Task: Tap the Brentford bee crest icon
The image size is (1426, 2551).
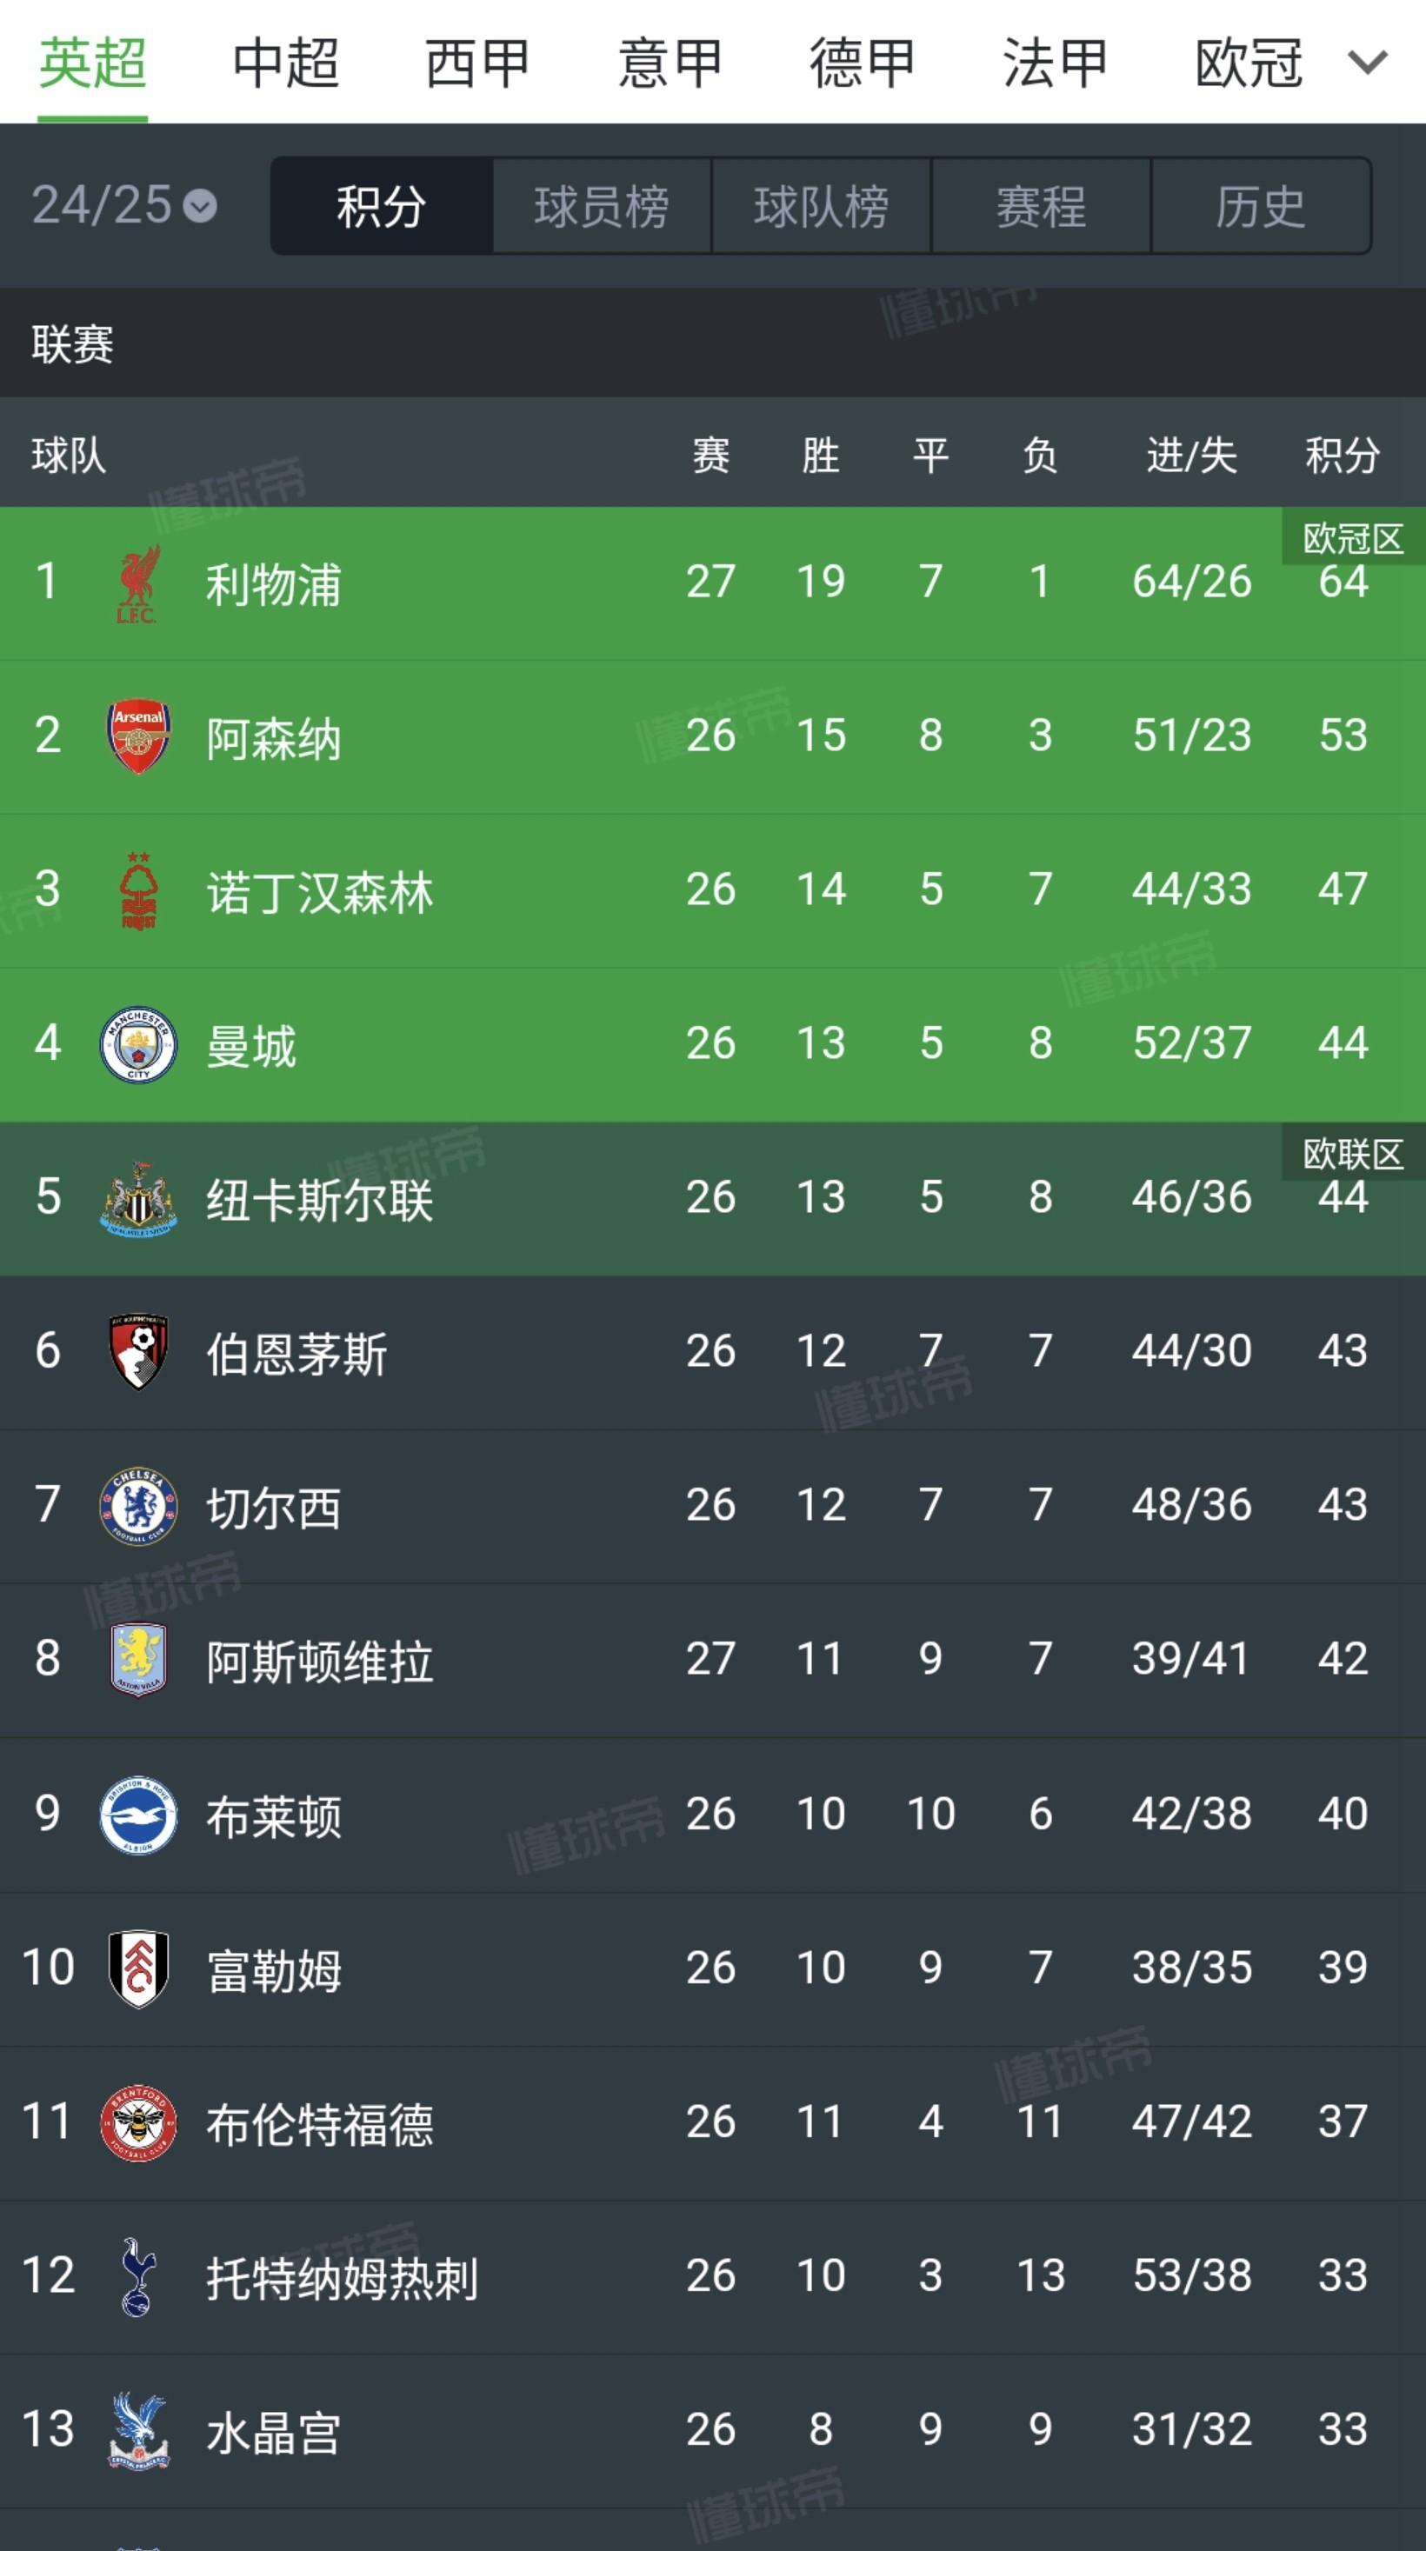Action: click(x=137, y=2122)
